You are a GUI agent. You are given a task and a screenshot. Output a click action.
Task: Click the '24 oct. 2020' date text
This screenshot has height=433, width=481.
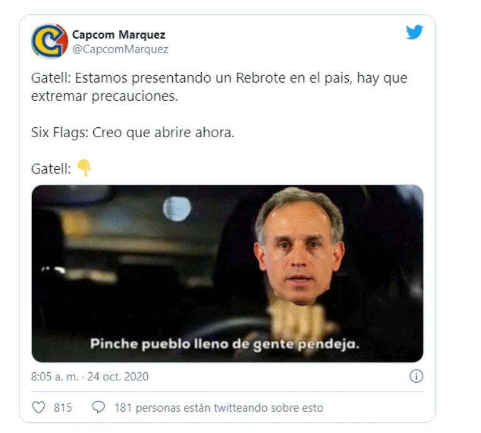click(118, 377)
